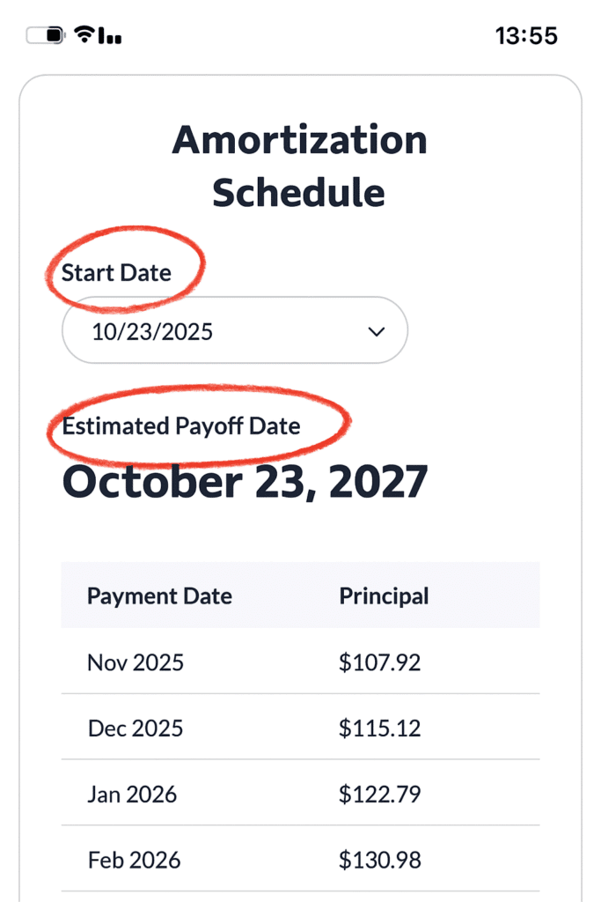Open the payment start date combo box

pos(233,330)
